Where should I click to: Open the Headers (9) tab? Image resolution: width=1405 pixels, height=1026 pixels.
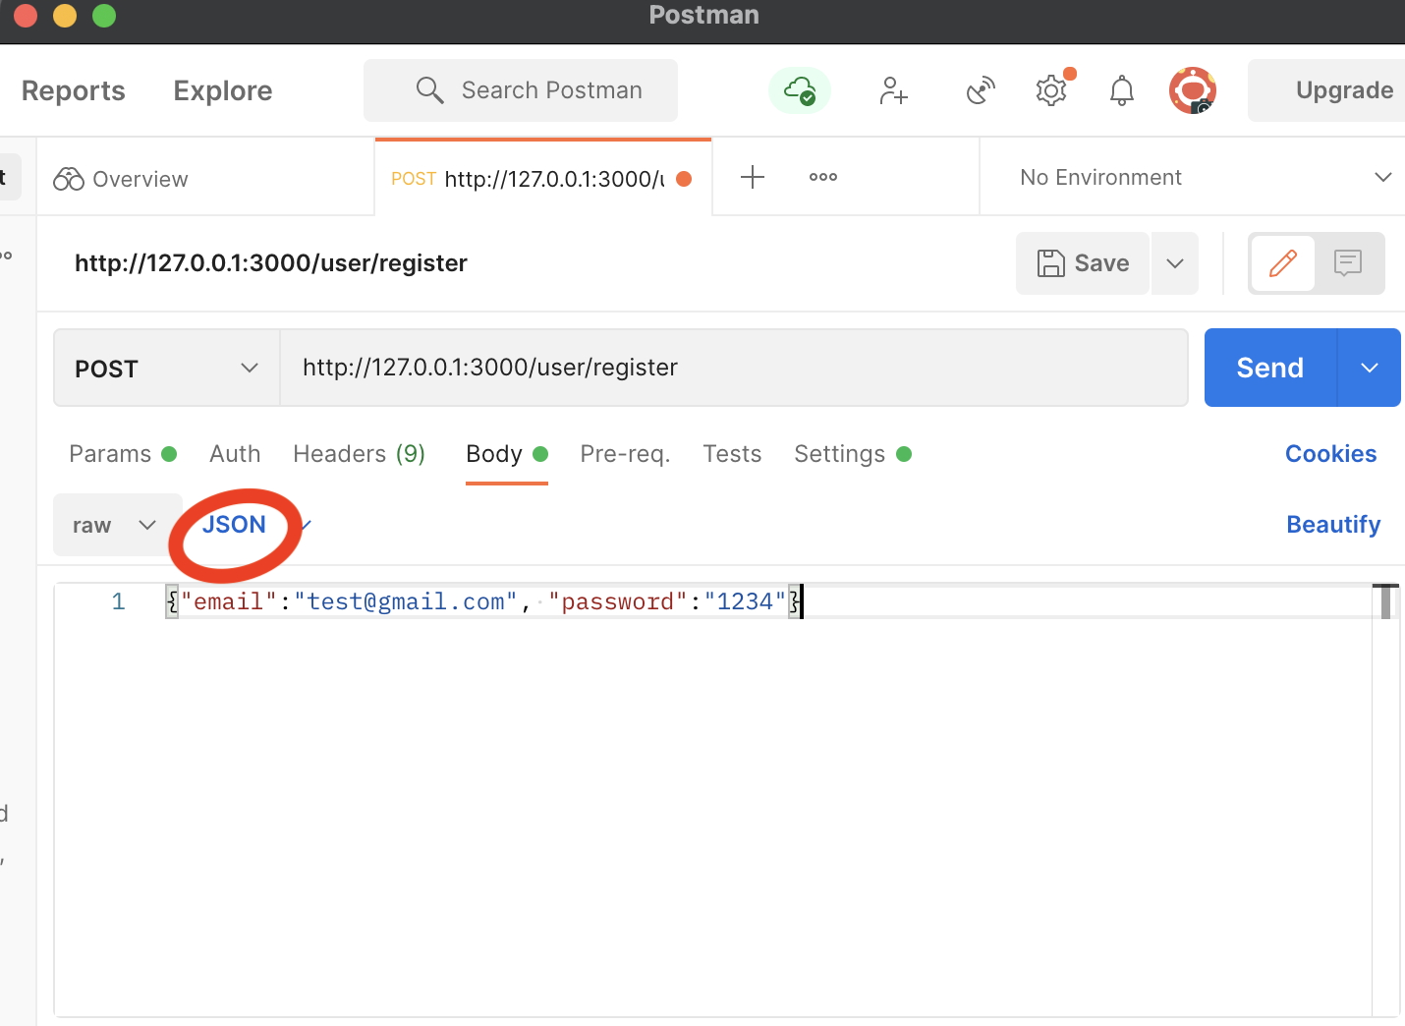coord(359,454)
